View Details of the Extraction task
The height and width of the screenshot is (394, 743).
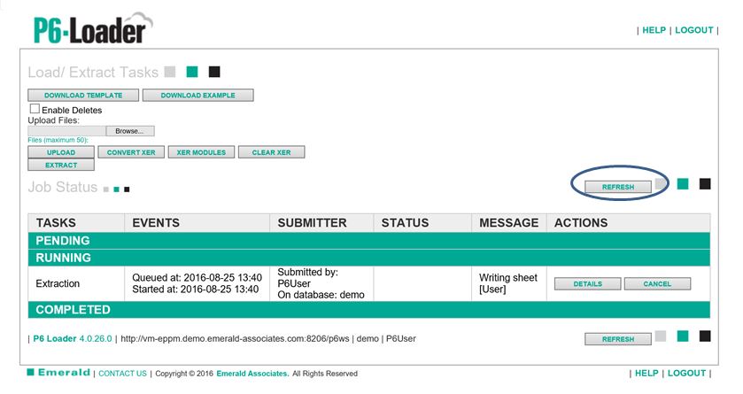pos(587,284)
